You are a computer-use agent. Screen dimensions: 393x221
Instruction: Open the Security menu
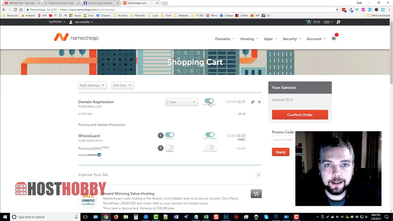292,39
